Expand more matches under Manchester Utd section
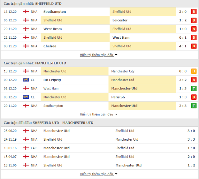 click(99, 114)
